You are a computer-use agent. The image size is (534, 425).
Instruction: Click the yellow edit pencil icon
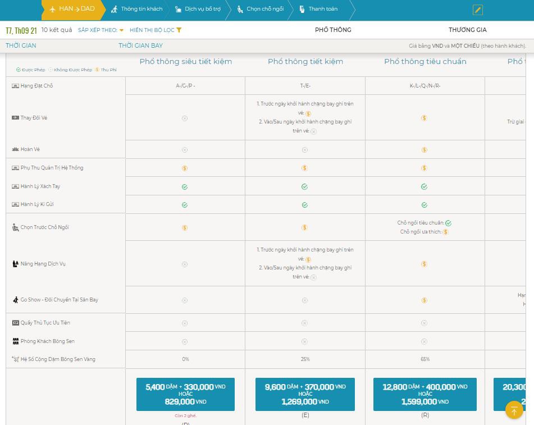click(477, 10)
